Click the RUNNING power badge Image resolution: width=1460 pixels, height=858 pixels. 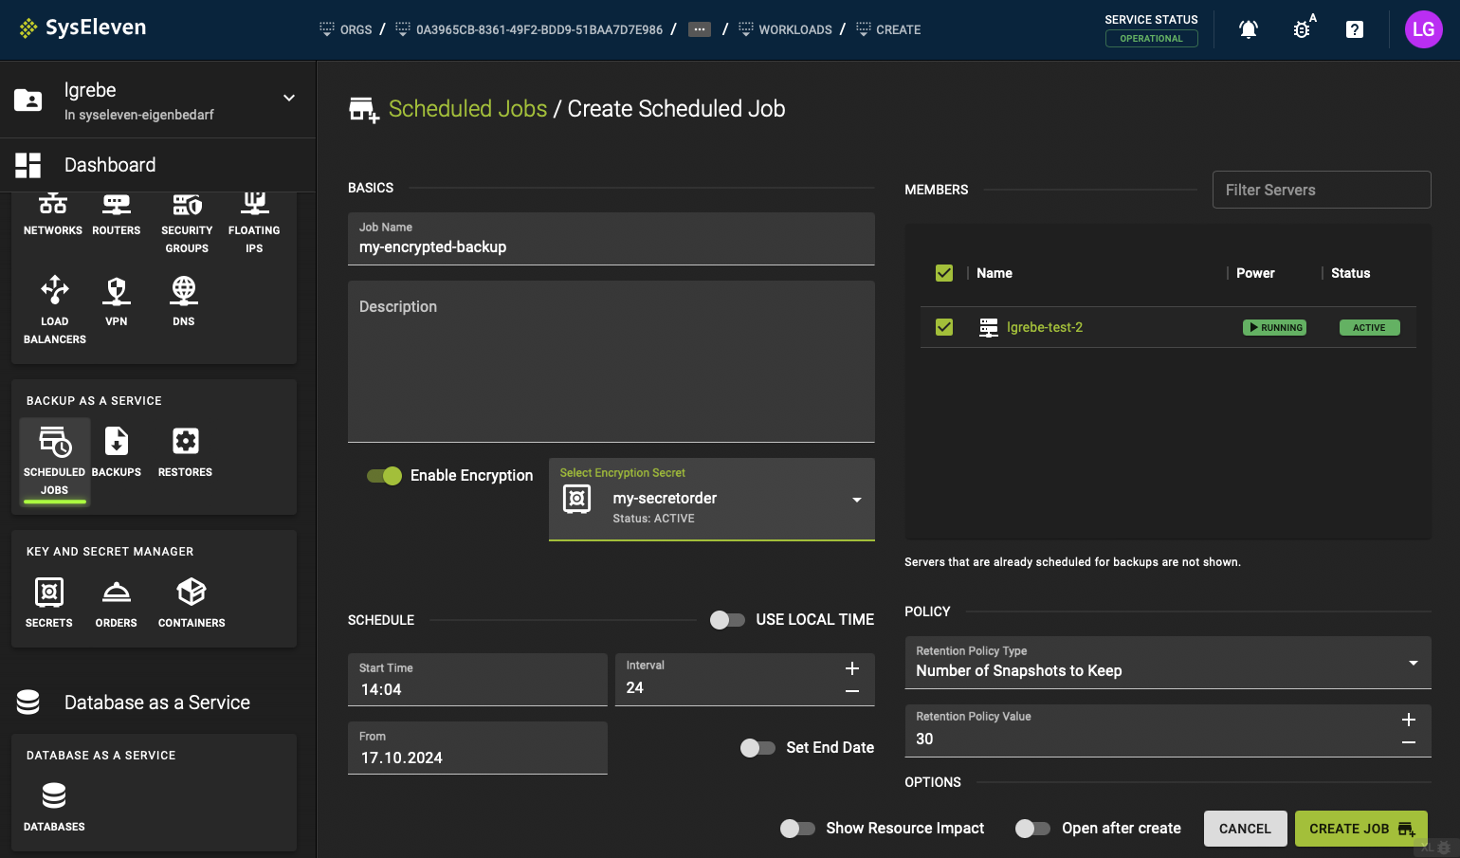[x=1275, y=327]
